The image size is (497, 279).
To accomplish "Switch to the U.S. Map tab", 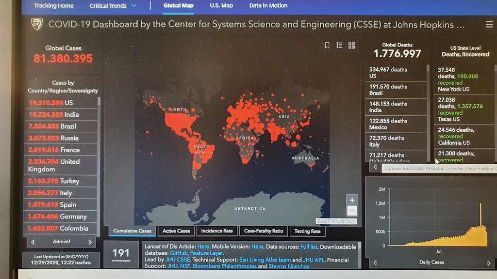I will tap(221, 6).
